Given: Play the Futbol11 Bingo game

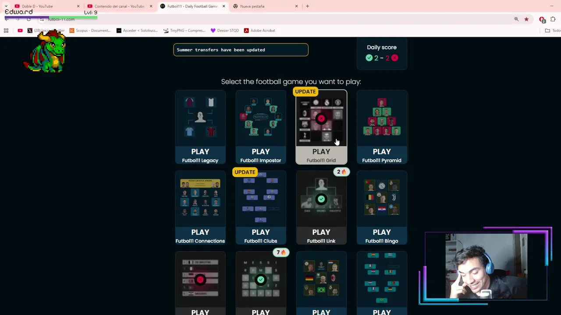Looking at the screenshot, I should click(382, 207).
